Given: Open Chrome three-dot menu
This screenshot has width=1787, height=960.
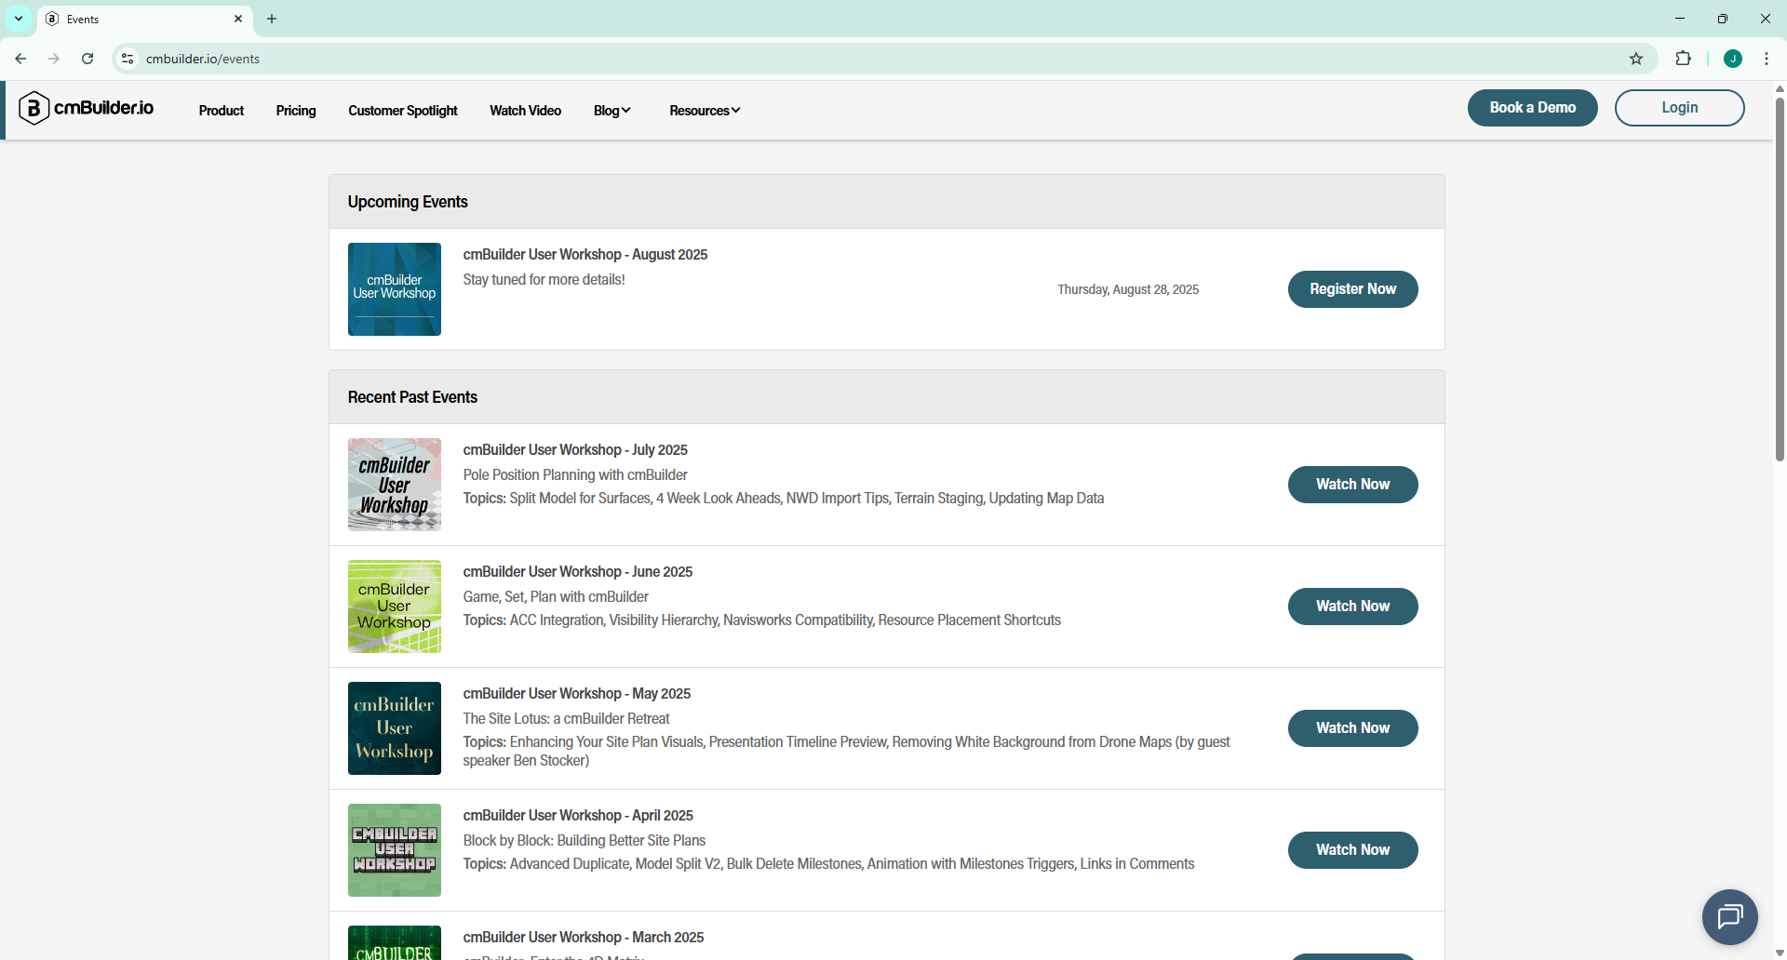Looking at the screenshot, I should pos(1767,59).
